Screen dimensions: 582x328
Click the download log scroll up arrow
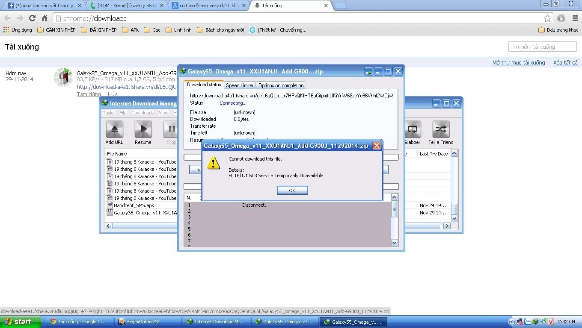pos(394,197)
